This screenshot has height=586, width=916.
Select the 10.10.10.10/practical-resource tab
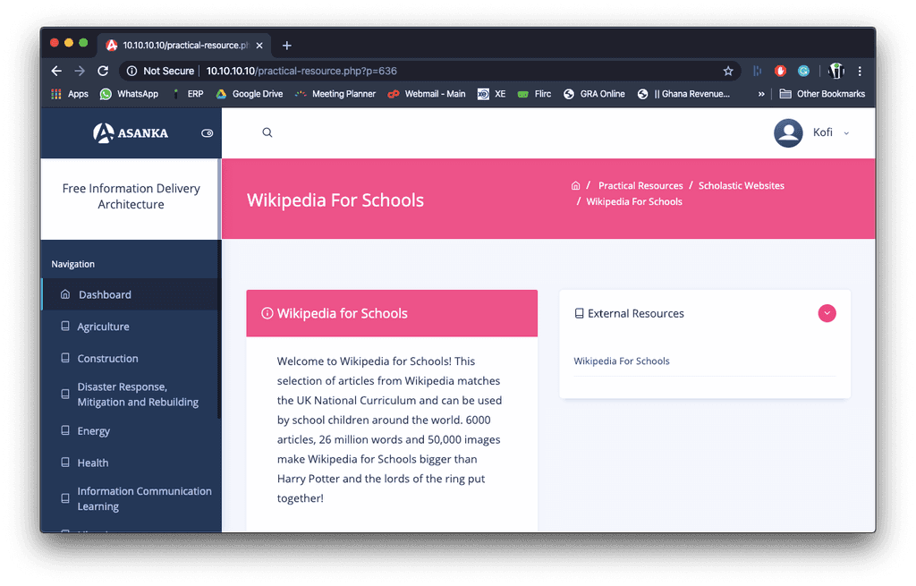[184, 45]
